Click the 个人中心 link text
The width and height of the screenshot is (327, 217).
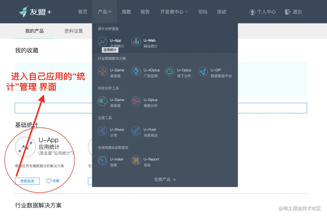click(266, 12)
